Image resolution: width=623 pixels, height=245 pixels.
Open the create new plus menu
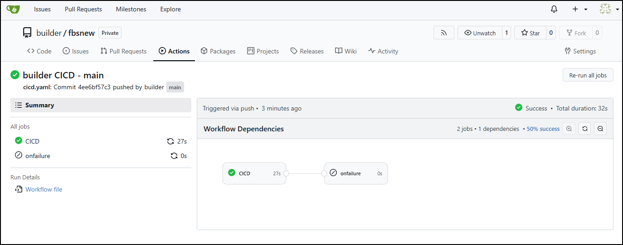(579, 9)
